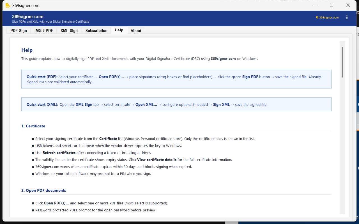Switch to the About tab
Screen dimensions: 359x224
pyautogui.click(x=136, y=31)
